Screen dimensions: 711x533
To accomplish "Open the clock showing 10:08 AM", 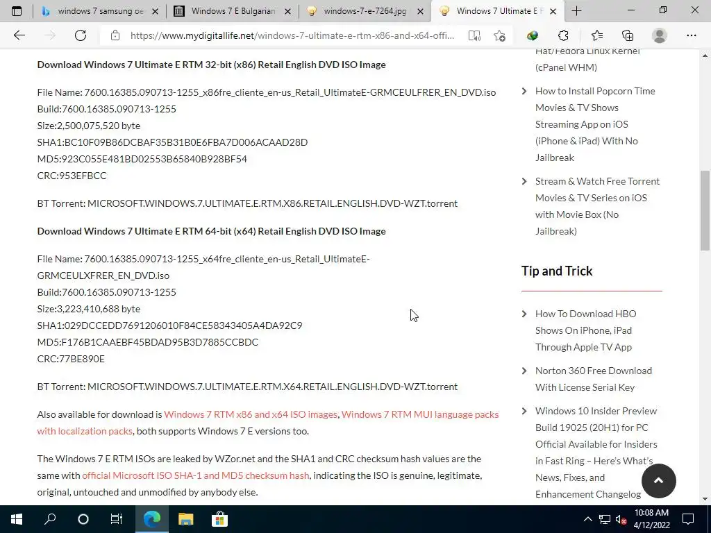I will (651, 519).
